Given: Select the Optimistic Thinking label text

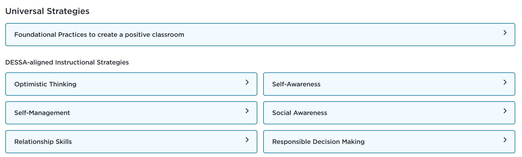Looking at the screenshot, I should tap(45, 84).
